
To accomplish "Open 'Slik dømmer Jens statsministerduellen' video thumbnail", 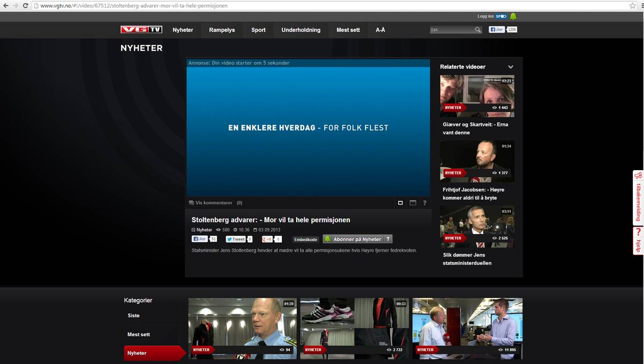I will 477,227.
